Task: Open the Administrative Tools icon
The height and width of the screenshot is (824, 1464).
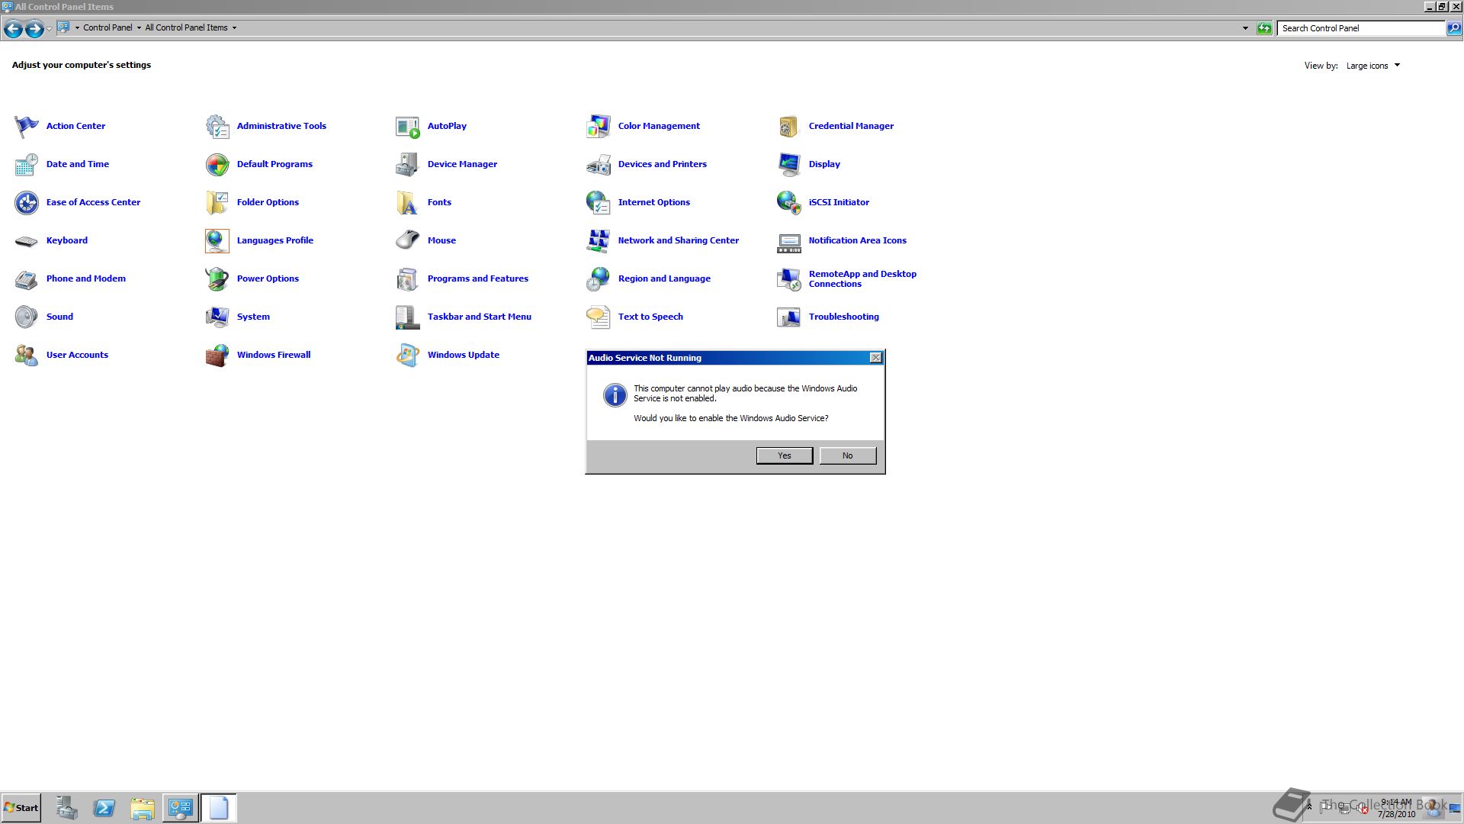Action: coord(217,126)
